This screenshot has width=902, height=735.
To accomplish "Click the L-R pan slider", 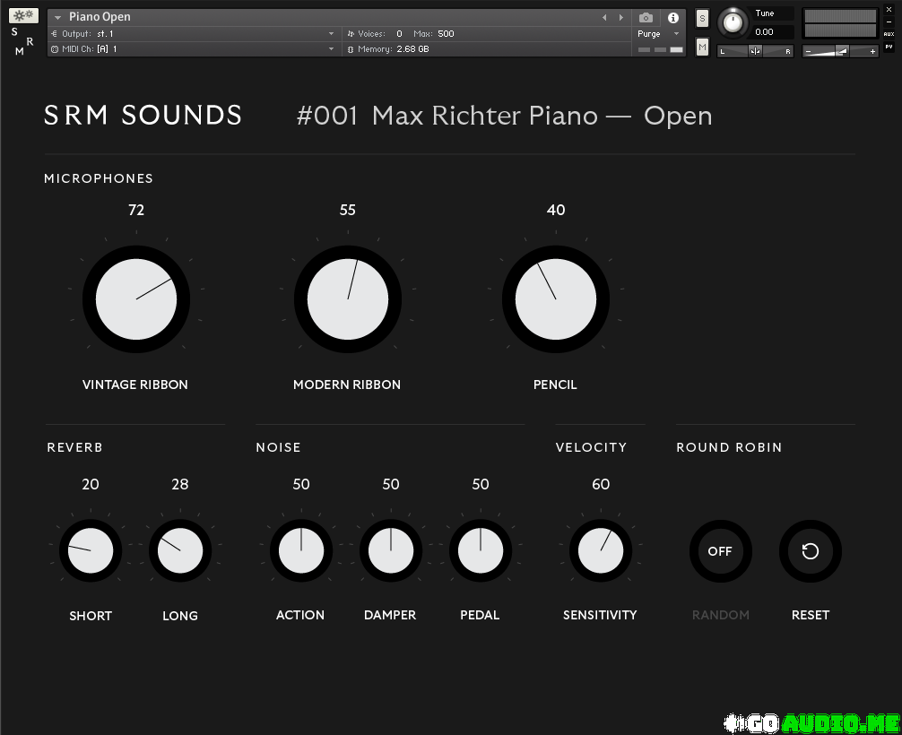I will (x=755, y=51).
